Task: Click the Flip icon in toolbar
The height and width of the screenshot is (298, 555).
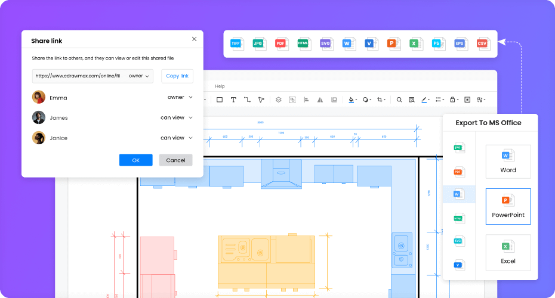Action: (x=320, y=100)
